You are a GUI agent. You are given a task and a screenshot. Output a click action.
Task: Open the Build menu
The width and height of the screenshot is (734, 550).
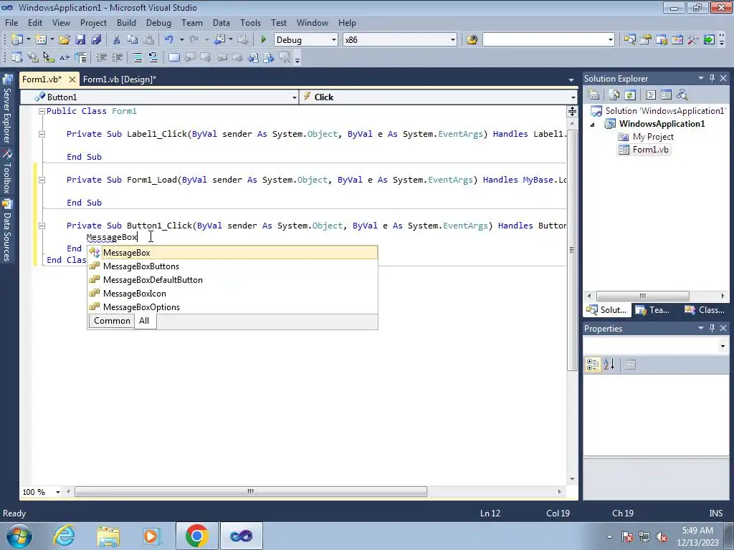126,22
